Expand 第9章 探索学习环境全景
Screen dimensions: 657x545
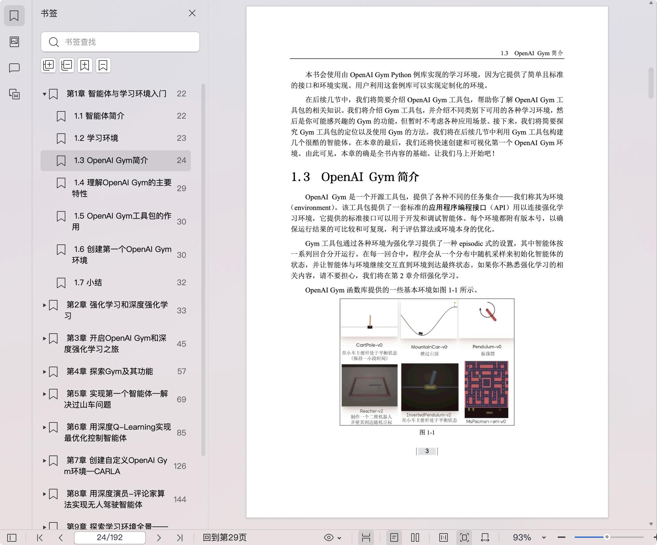point(44,527)
